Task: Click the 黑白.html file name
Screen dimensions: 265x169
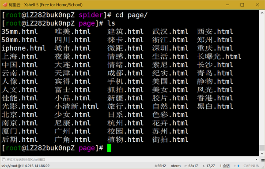Action: (215, 107)
